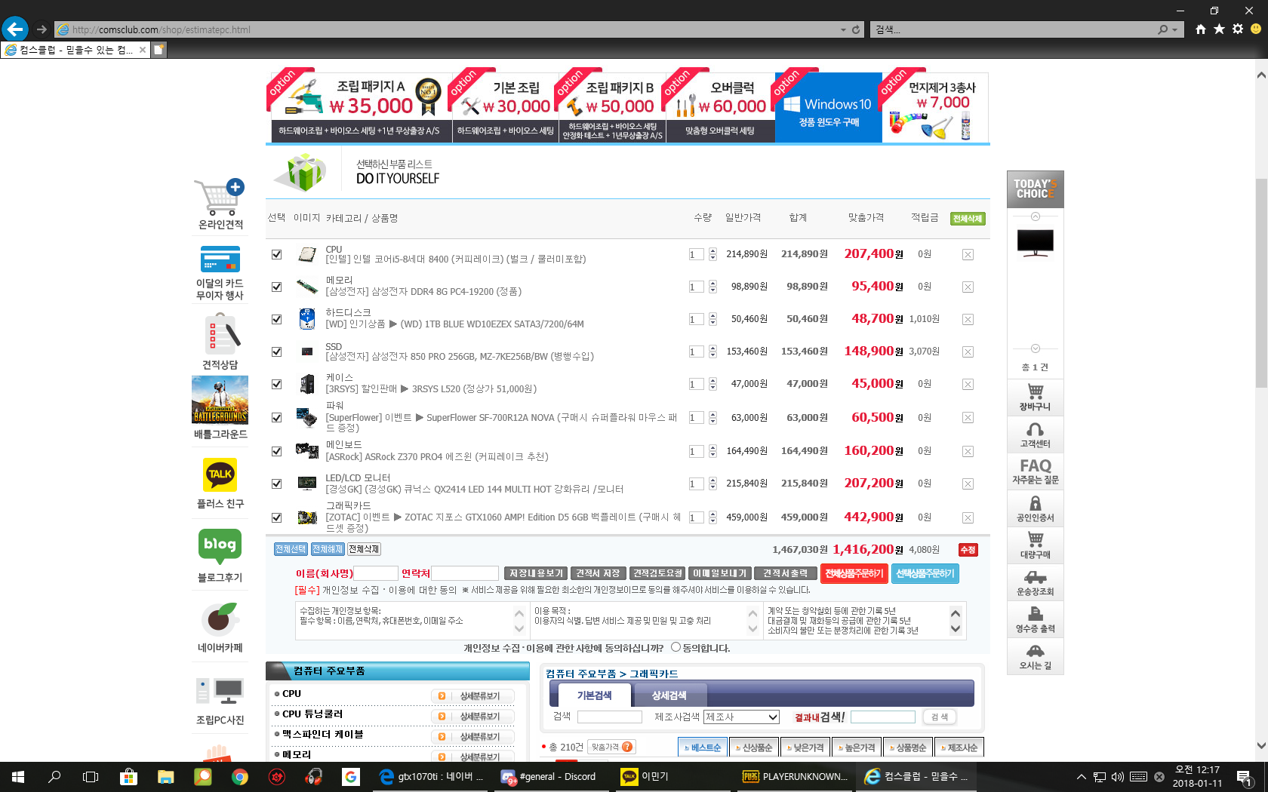Remove the CPU row with its X icon
Viewport: 1268px width, 792px height.
[968, 255]
